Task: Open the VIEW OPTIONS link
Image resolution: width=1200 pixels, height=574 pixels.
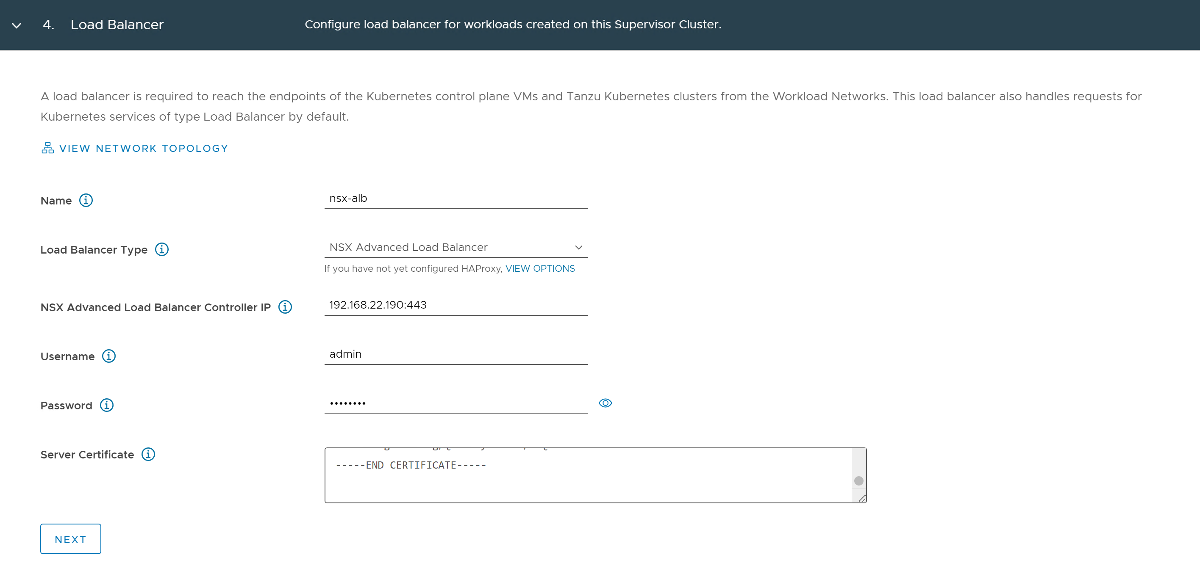Action: [540, 269]
